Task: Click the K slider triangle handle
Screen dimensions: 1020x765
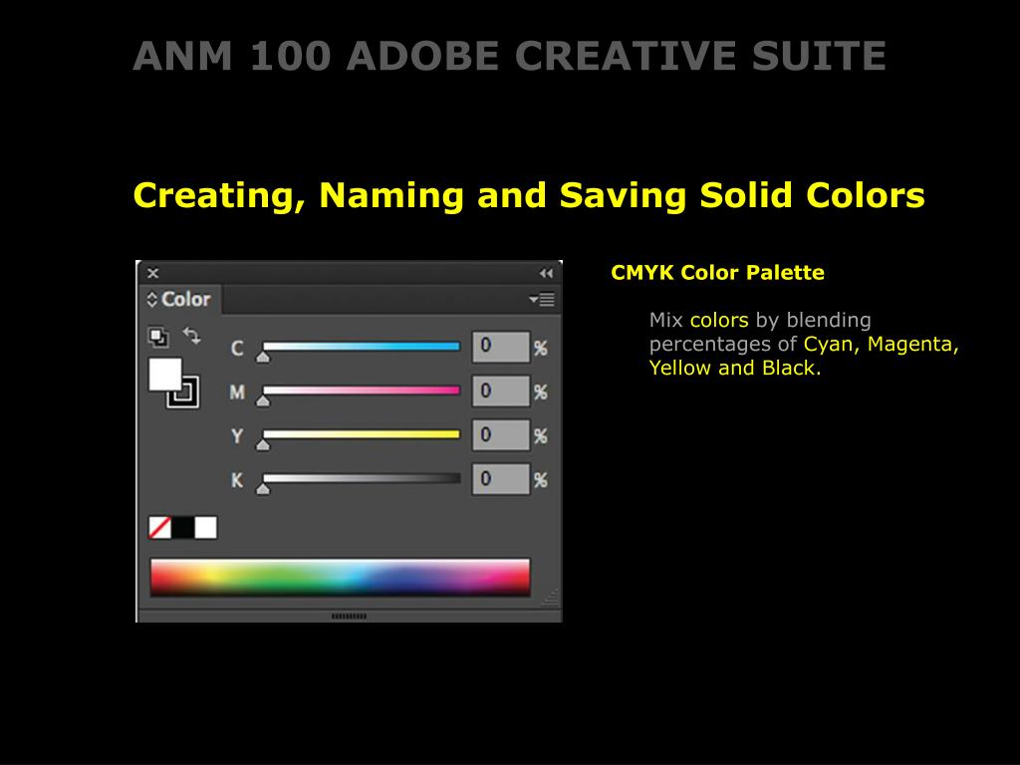Action: pyautogui.click(x=263, y=488)
